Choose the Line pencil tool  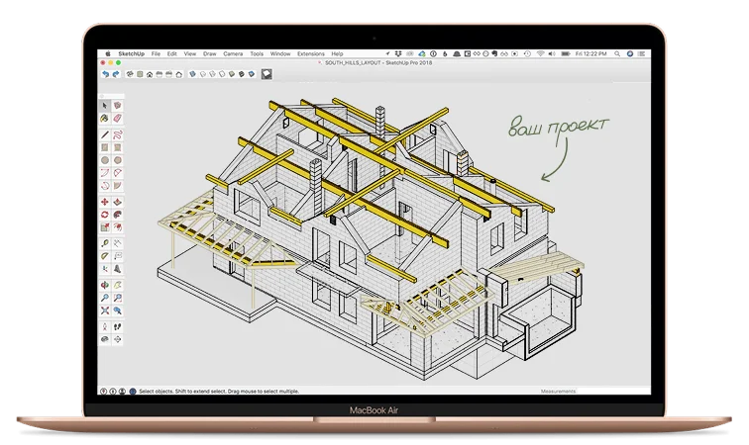(x=105, y=133)
